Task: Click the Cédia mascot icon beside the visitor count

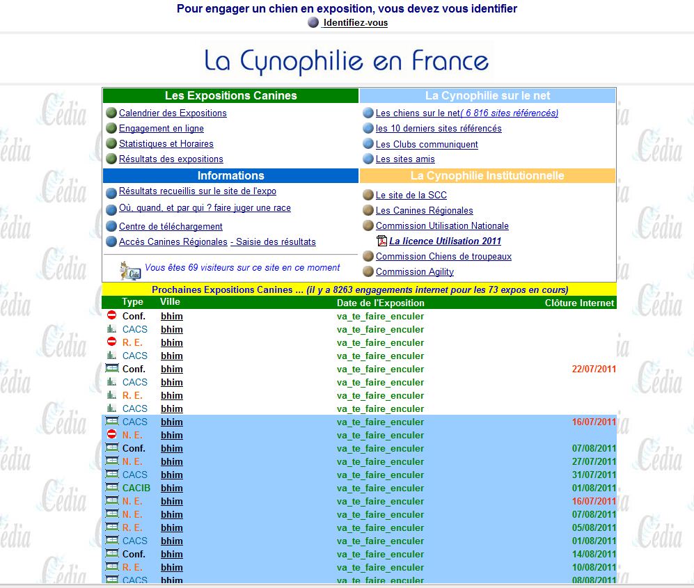Action: click(x=130, y=270)
